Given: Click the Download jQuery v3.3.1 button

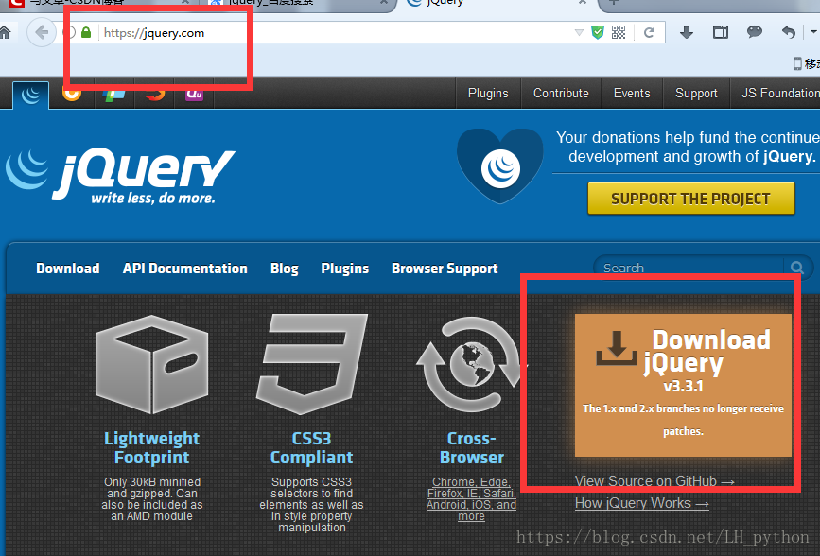Looking at the screenshot, I should click(x=683, y=385).
